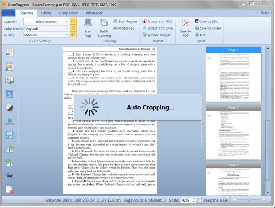This screenshot has width=275, height=208.
Task: Click the middle yellow quick settings button
Action: coord(73,28)
